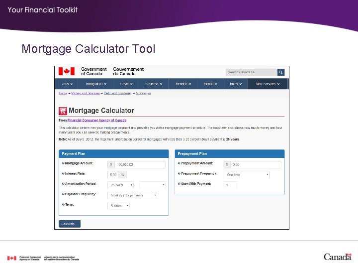Click the FCAC flag logo in footer
358x269 pixels.
click(12, 258)
